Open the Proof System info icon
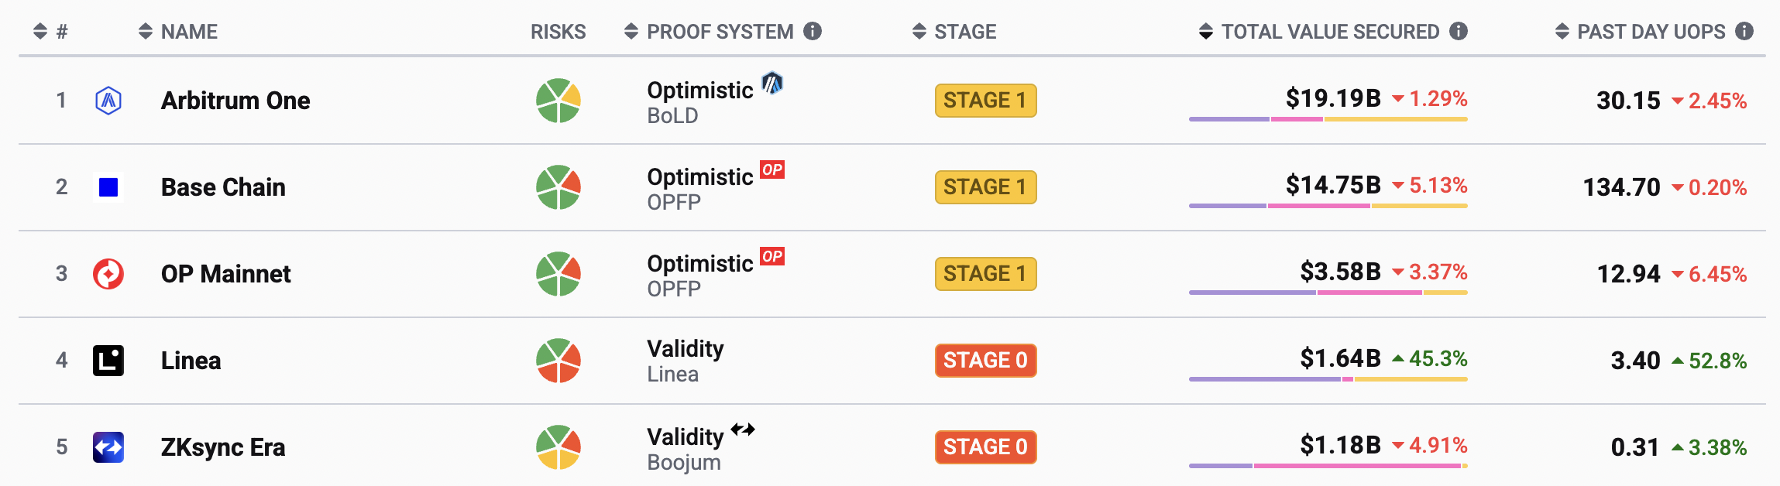Image resolution: width=1780 pixels, height=486 pixels. (813, 31)
